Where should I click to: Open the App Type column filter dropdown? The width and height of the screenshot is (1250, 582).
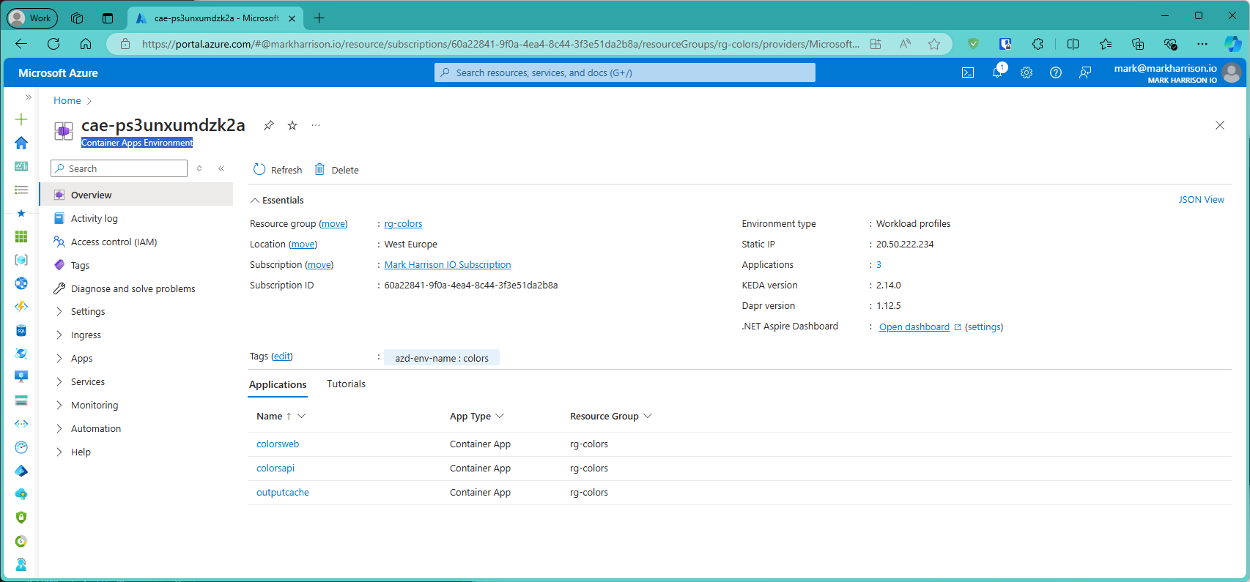coord(500,416)
